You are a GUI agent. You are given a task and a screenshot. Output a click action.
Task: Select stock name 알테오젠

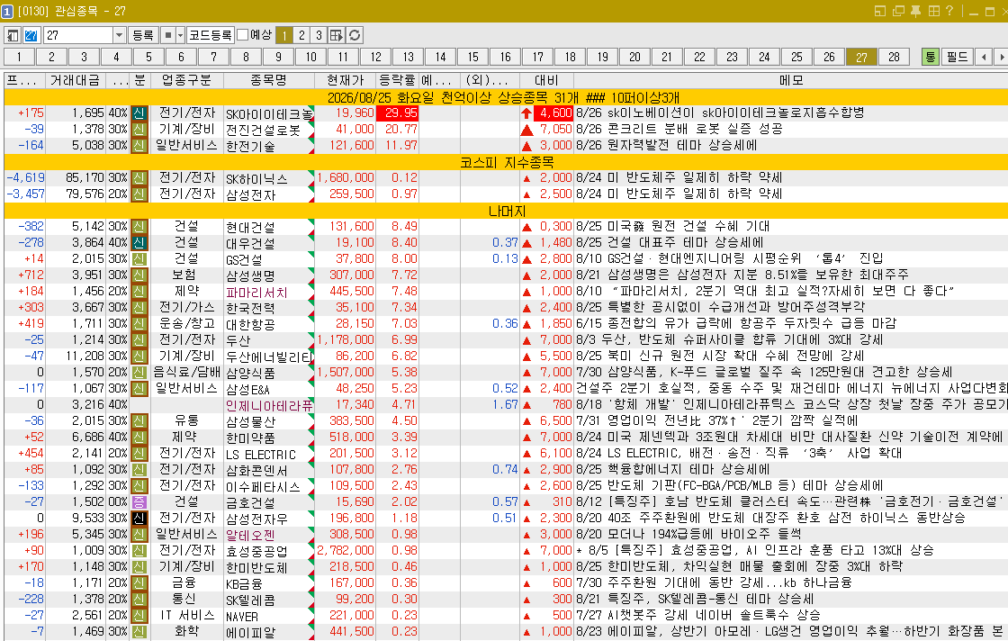[x=251, y=535]
